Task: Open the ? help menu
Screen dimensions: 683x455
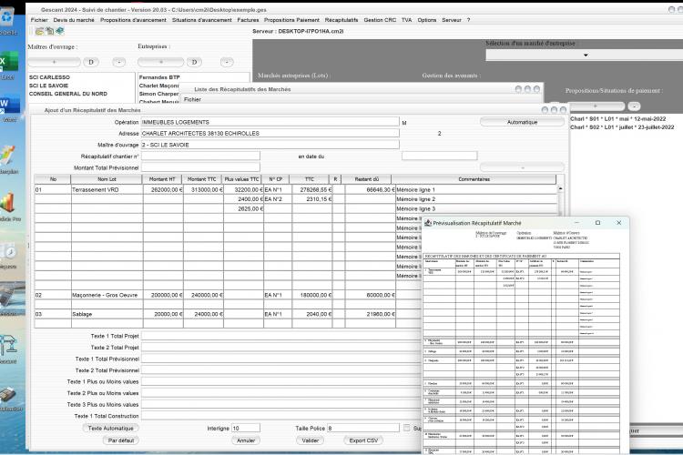Action: [468, 20]
